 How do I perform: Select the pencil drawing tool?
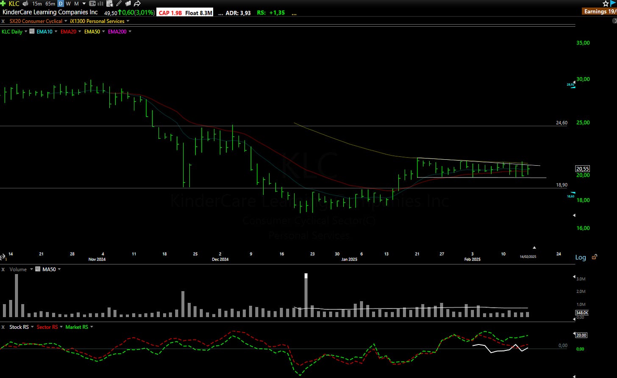tap(119, 3)
